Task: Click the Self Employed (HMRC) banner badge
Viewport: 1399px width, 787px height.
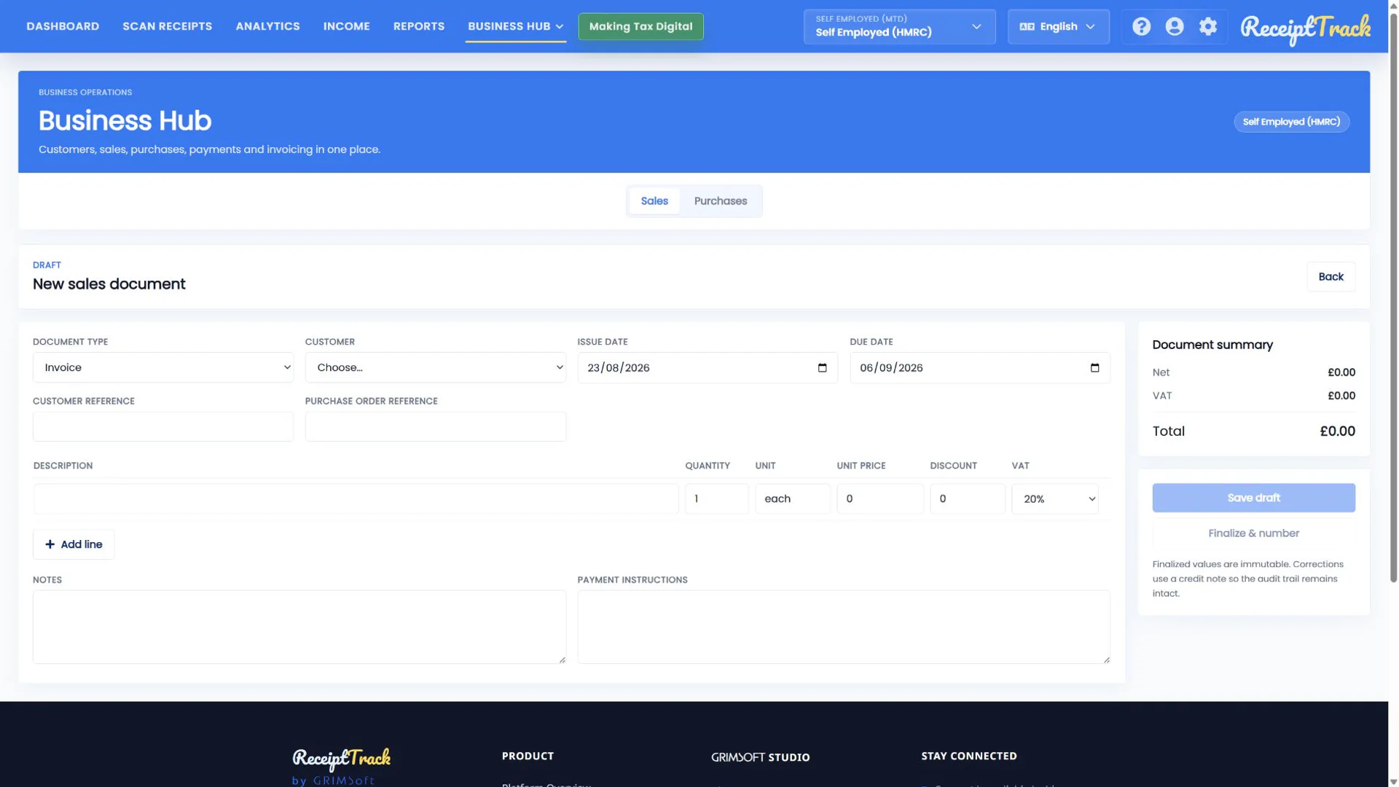Action: point(1291,122)
